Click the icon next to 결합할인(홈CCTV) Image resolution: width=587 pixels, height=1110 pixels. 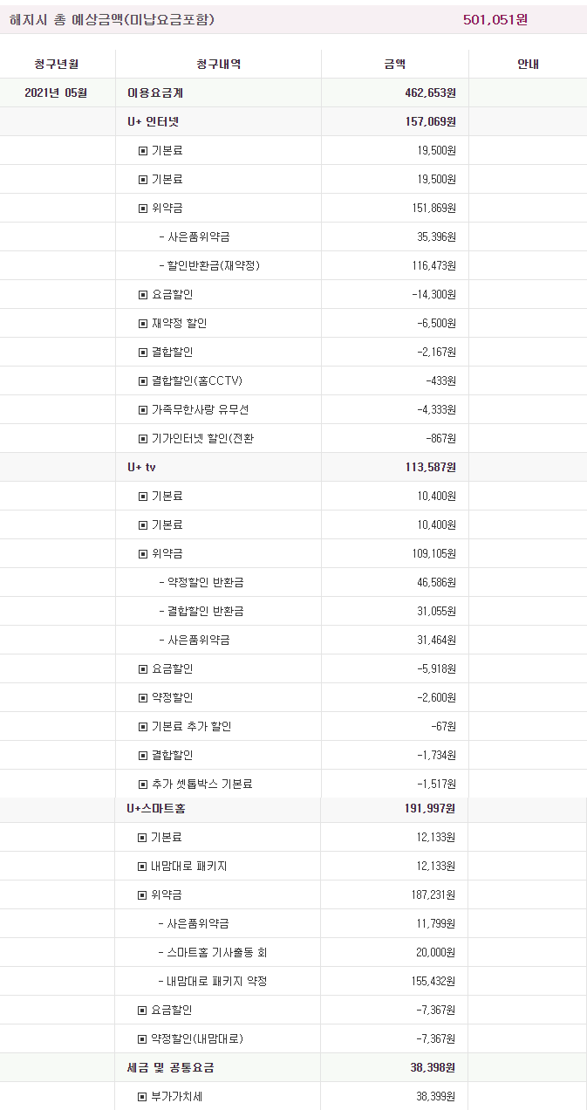click(143, 381)
